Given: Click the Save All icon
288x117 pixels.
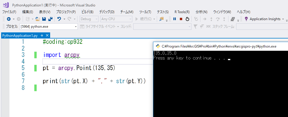Looking at the screenshot, I should 50,19.
